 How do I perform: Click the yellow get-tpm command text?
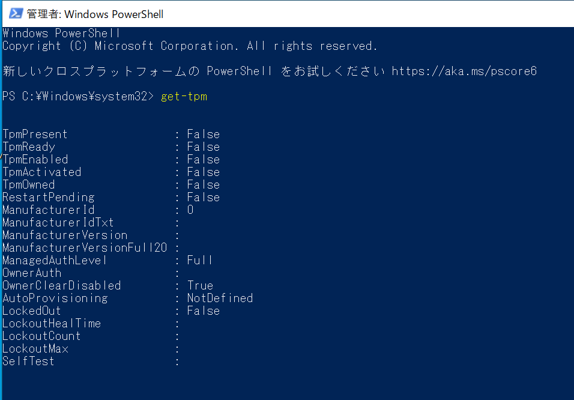click(x=184, y=97)
